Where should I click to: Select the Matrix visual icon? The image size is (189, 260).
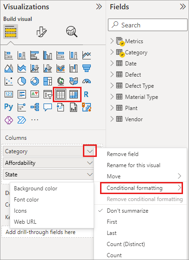point(74,95)
